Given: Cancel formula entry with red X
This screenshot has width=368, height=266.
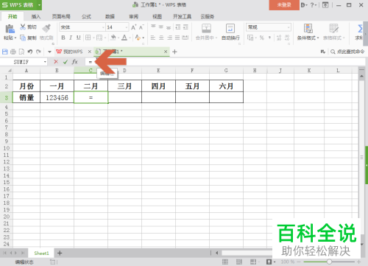Looking at the screenshot, I should (x=56, y=62).
